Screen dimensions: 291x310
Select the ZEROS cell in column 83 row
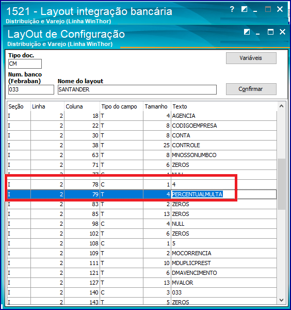(x=224, y=204)
